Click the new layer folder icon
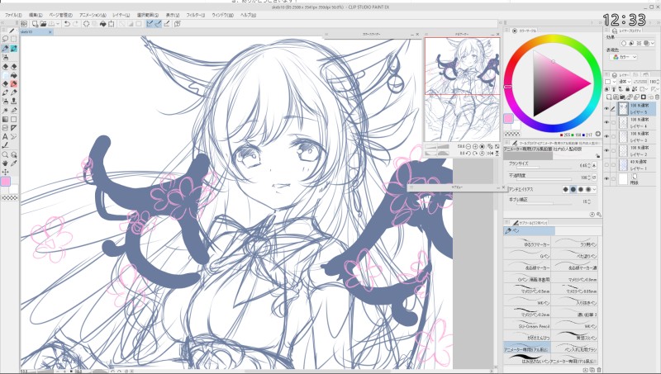Viewport: 661px width, 374px height. click(622, 97)
